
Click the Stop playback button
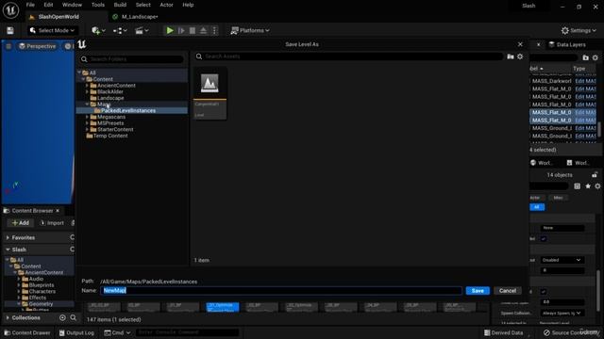point(193,30)
